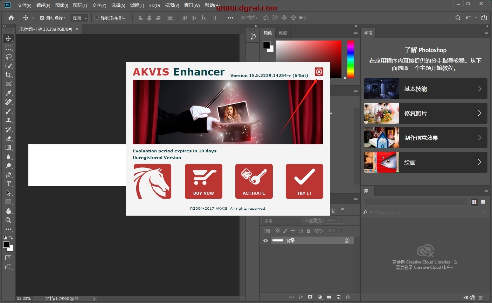Select the Quick Selection tool
The width and height of the screenshot is (492, 303).
tap(8, 66)
